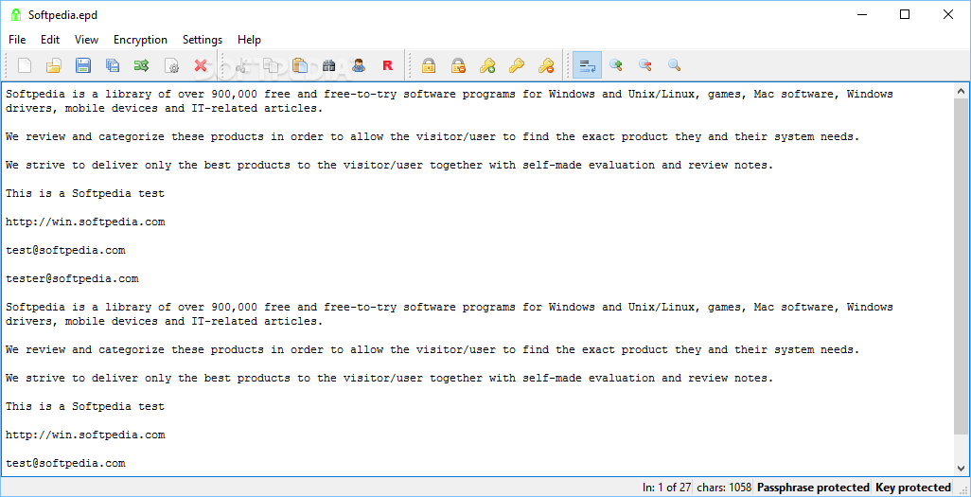
Task: Click the person avatar icon
Action: tap(359, 65)
